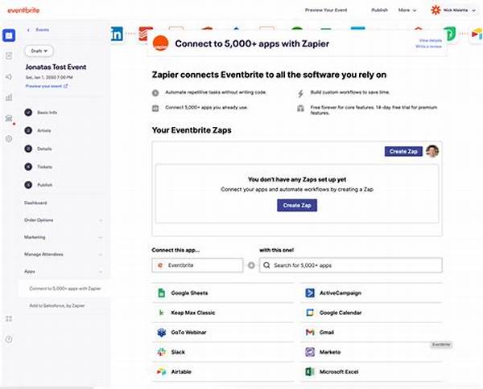Open the bar chart reports icon
Viewport: 483px width, 389px height.
tap(9, 97)
